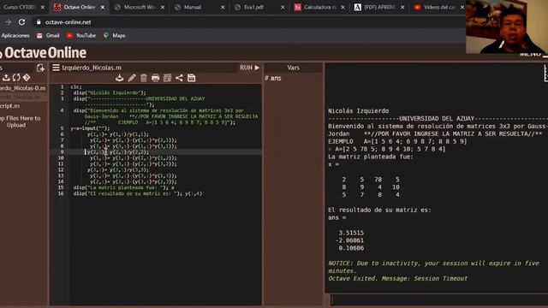Open the Maps bookmark
Image resolution: width=548 pixels, height=308 pixels.
pos(114,36)
